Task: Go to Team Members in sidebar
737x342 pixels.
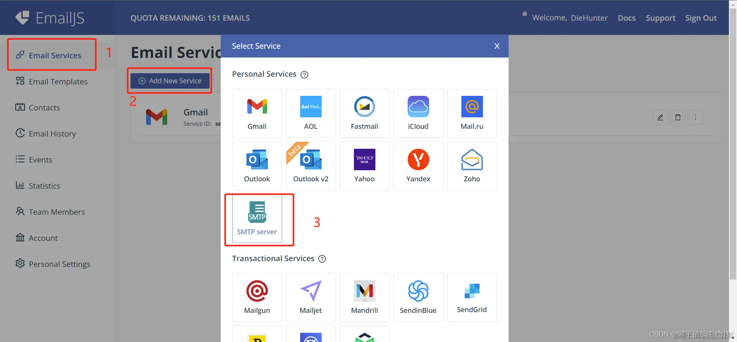Action: click(50, 212)
